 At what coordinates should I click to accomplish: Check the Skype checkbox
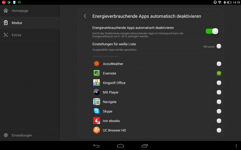click(x=219, y=111)
